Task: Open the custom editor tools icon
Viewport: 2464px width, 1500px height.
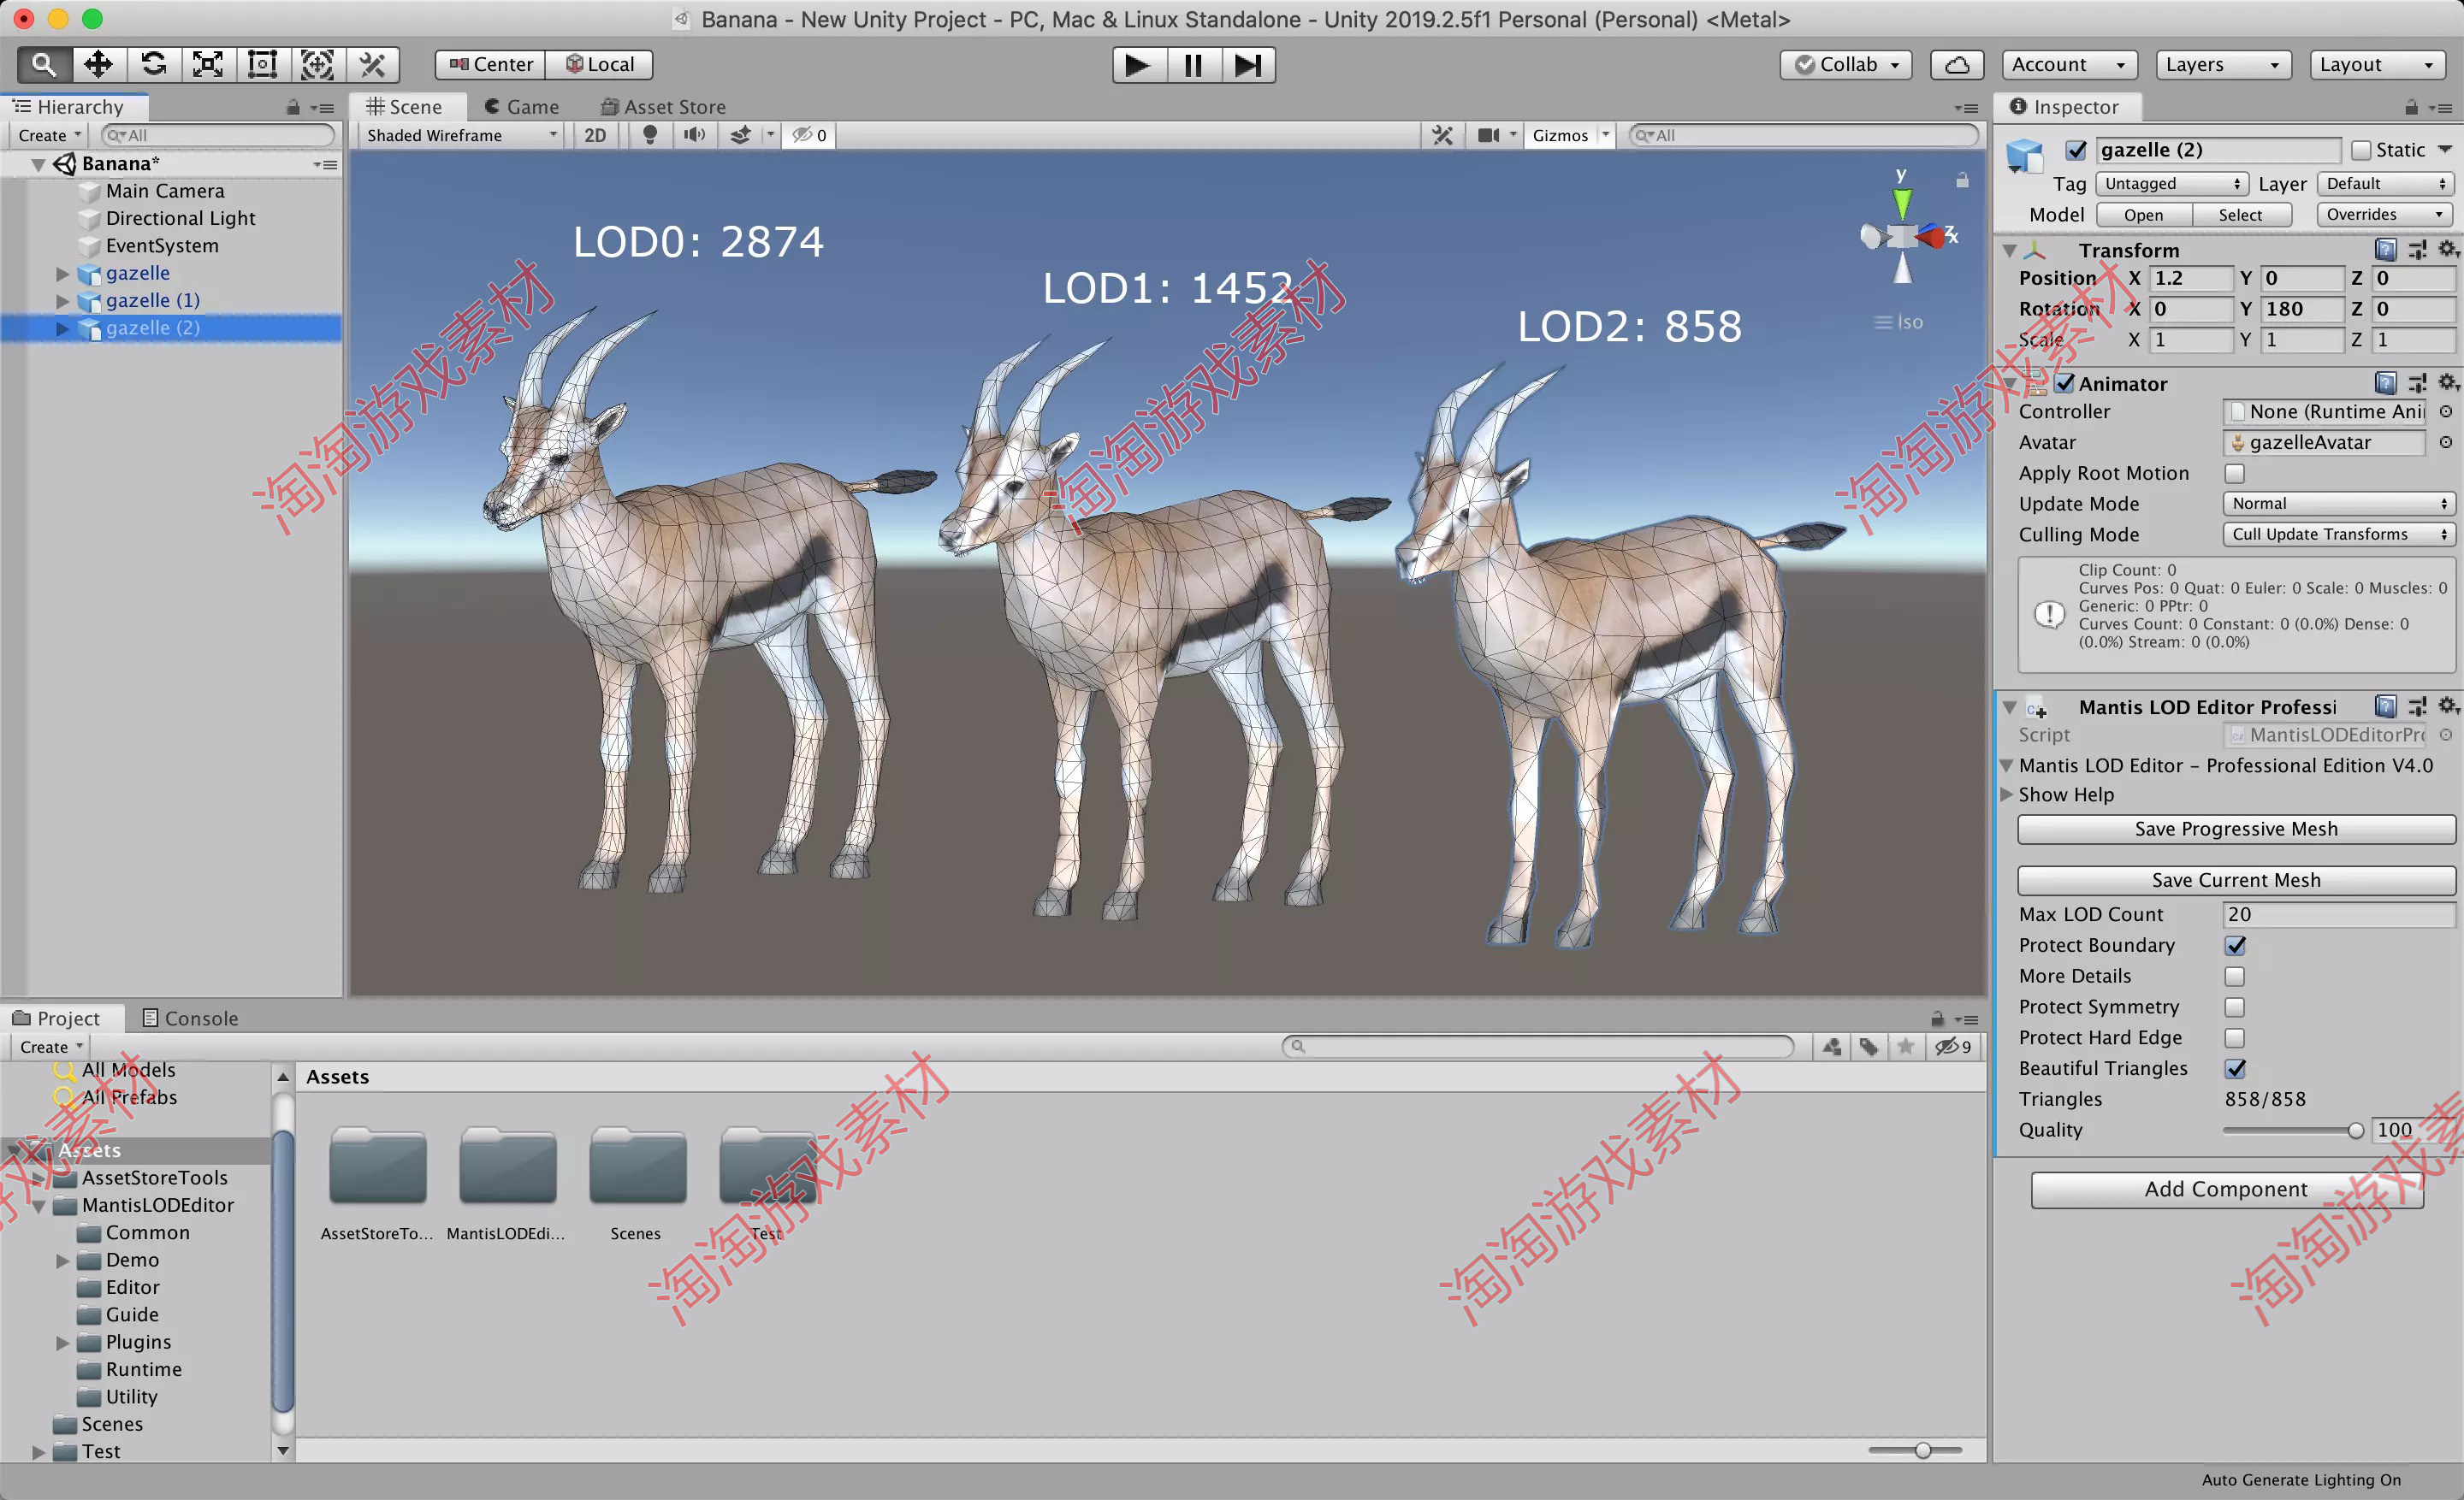Action: tap(372, 65)
